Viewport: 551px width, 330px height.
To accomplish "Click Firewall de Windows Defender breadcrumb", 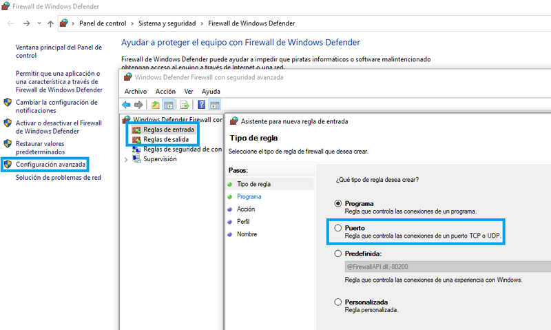I will click(x=251, y=23).
